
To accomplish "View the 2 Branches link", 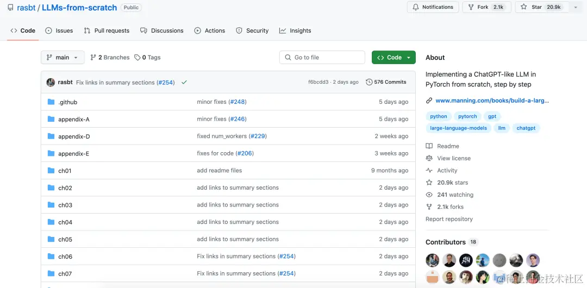I will pos(110,57).
